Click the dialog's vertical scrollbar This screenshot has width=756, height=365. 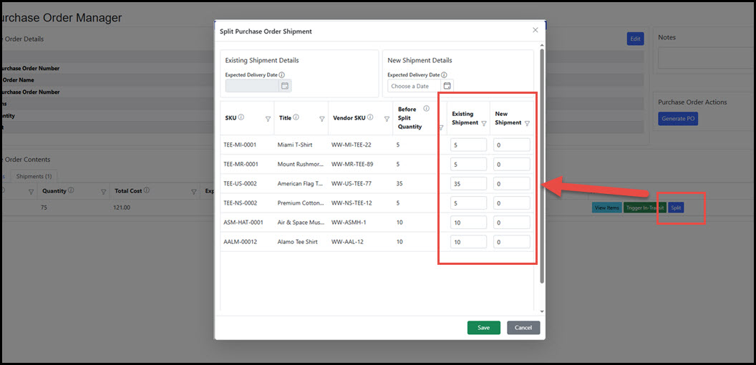click(542, 165)
